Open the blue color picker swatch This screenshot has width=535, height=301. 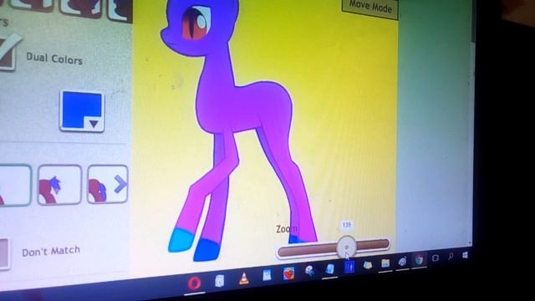point(82,111)
